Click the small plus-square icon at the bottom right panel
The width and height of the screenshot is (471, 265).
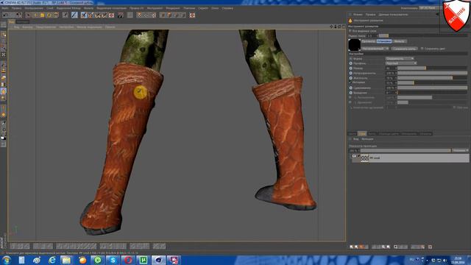[x=430, y=247]
